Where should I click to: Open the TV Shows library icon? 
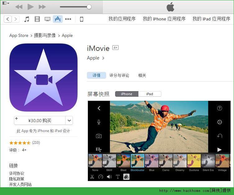point(47,19)
